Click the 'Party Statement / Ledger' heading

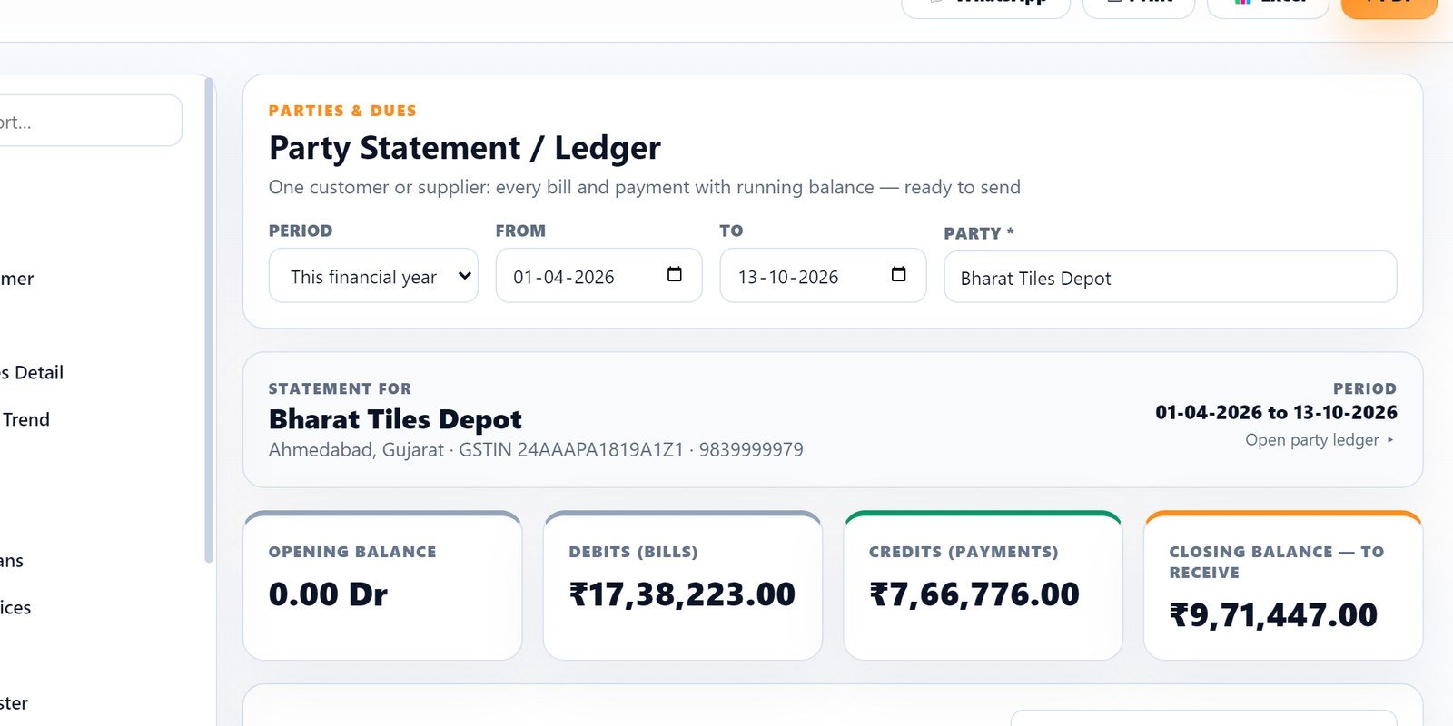pos(465,147)
